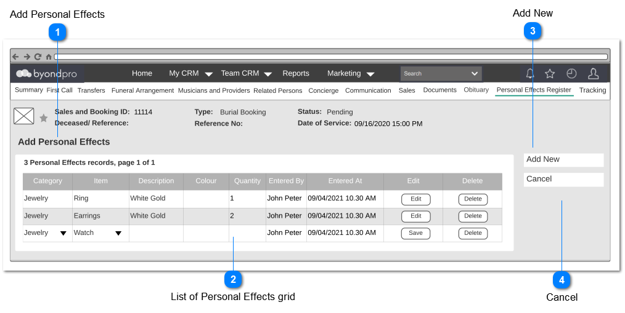Switch to the First Call tab
Screen dimensions: 625x313
[59, 90]
